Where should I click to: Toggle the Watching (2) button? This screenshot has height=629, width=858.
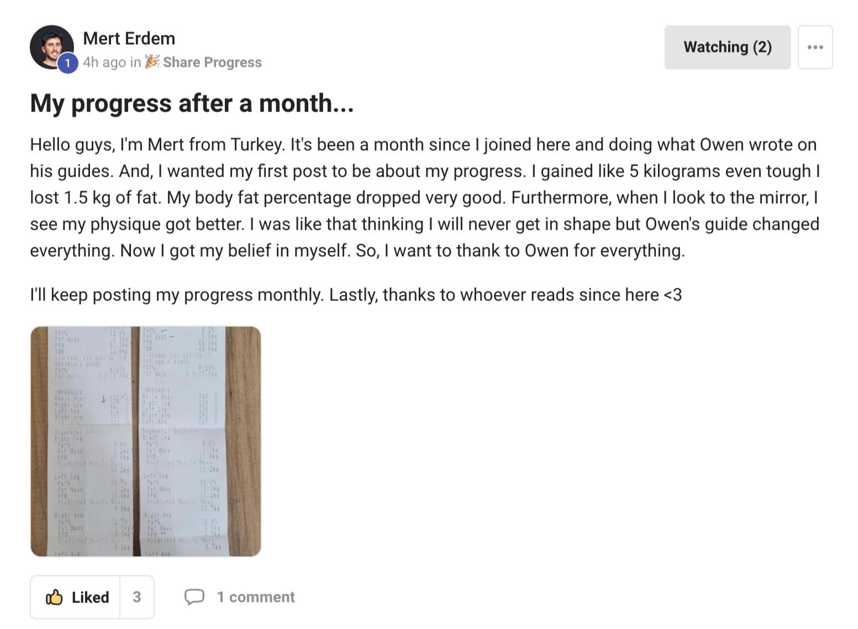click(727, 47)
